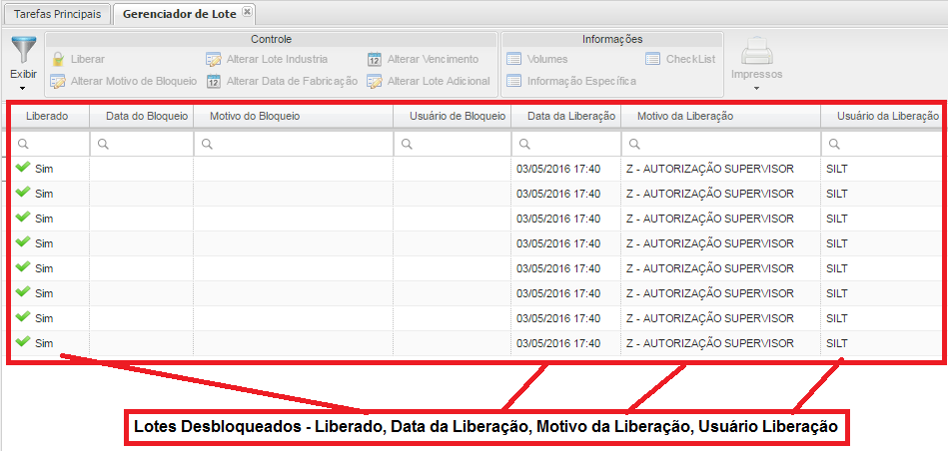Click the Liberado column filter field
The width and height of the screenshot is (948, 451).
pyautogui.click(x=48, y=144)
